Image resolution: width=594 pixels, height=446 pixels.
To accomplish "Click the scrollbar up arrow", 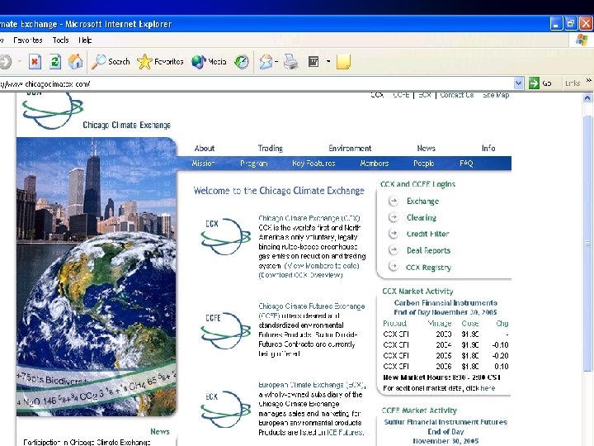I will click(587, 97).
